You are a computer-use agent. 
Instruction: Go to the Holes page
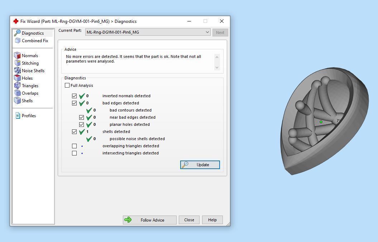pos(27,78)
